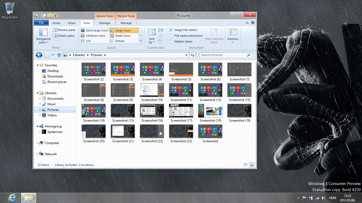This screenshot has width=362, height=203.
Task: Focus the Search Pictures box
Action: [x=226, y=55]
